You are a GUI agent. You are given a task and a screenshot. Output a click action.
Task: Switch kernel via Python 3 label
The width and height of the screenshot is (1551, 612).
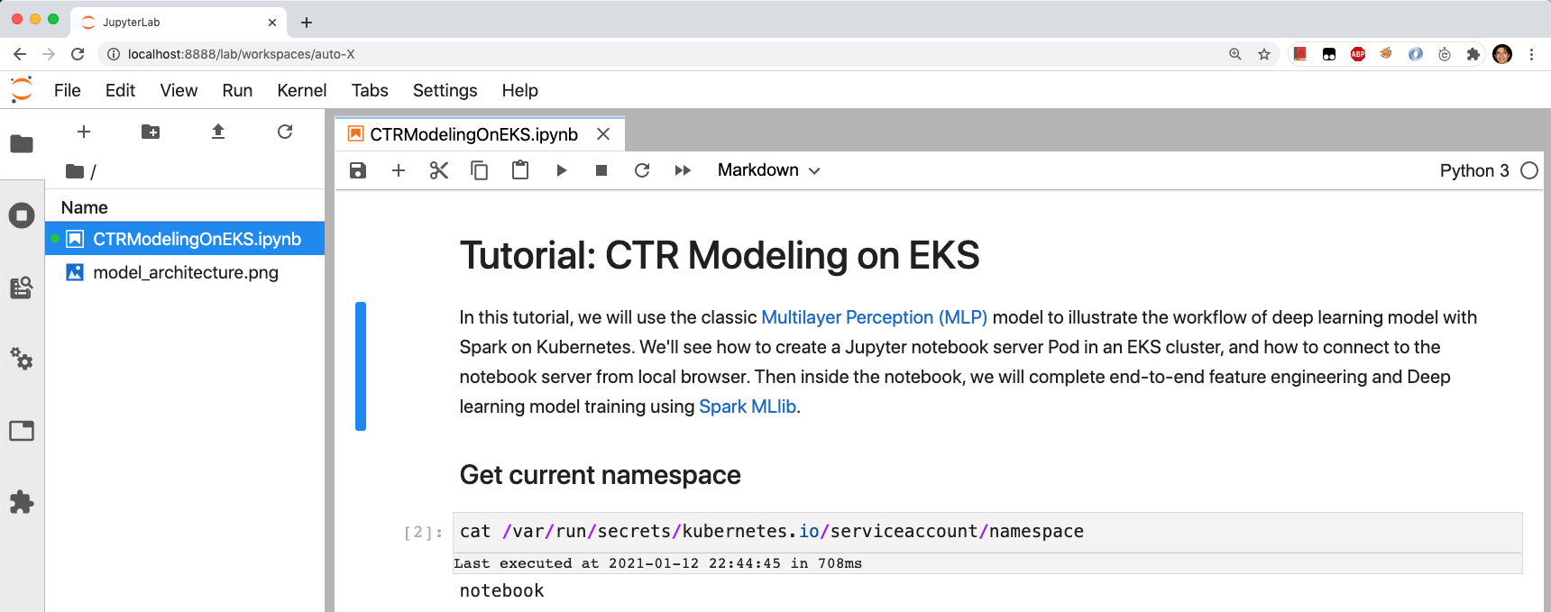click(1474, 170)
